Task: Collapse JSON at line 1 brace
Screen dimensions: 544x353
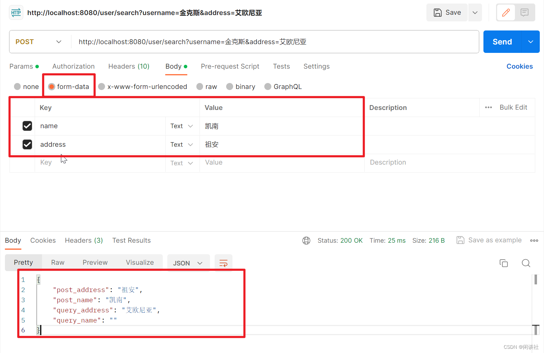Action: click(39, 279)
